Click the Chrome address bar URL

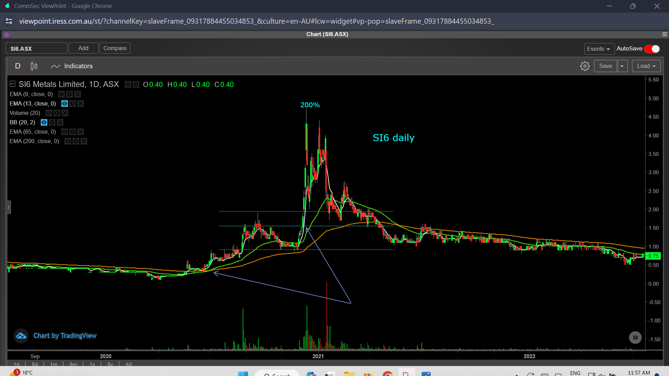point(256,21)
